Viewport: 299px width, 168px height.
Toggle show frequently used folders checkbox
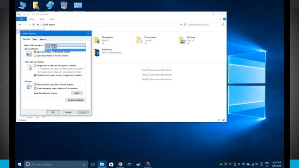35,88
